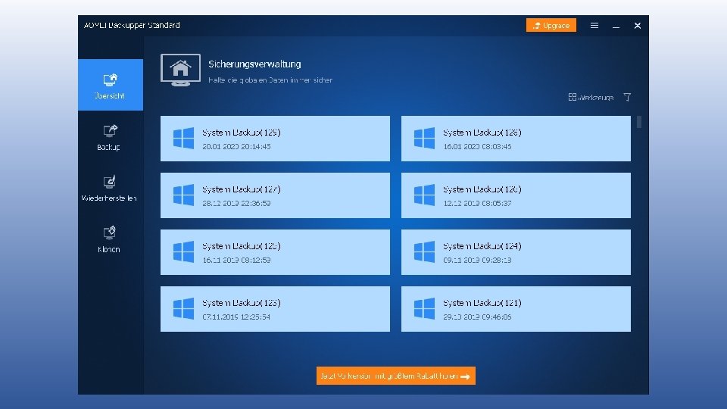The image size is (727, 409).
Task: Click the date text 12.12.2019 08:05:37
Action: point(477,203)
